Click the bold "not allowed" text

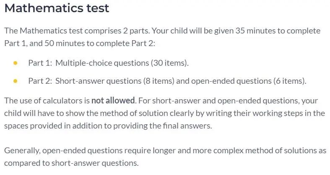[113, 100]
